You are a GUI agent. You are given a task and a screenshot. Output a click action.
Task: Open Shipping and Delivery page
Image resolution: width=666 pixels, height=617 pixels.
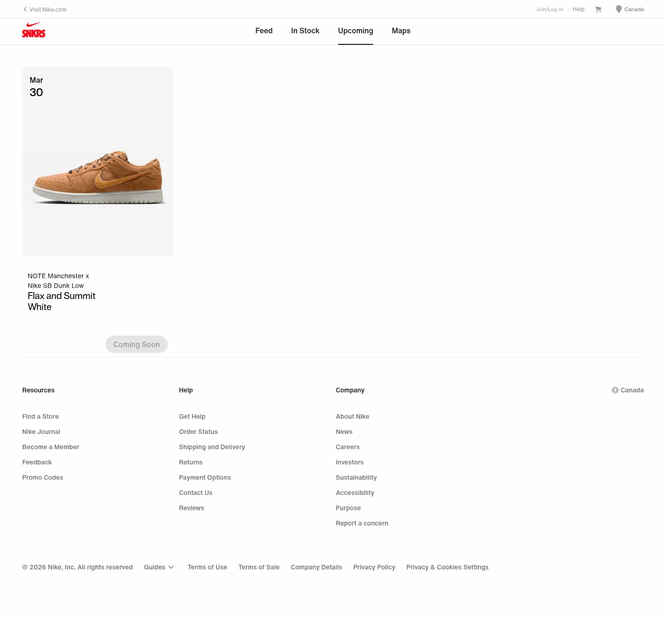click(x=212, y=446)
